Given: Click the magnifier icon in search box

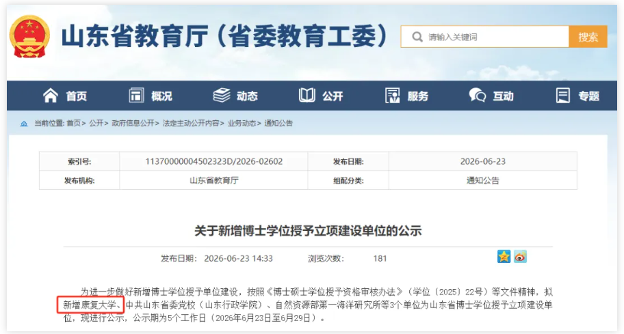Looking at the screenshot, I should (417, 37).
